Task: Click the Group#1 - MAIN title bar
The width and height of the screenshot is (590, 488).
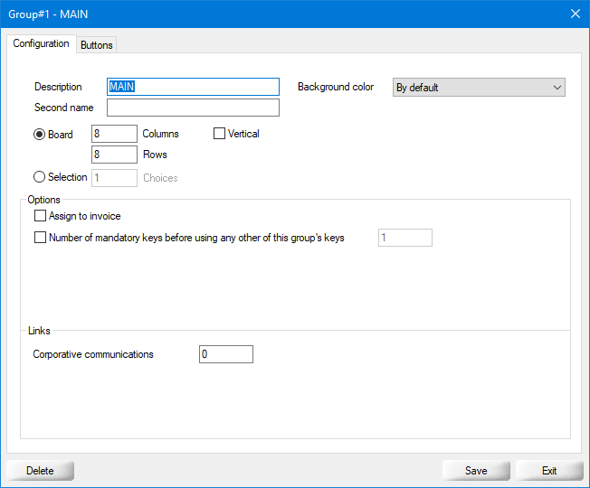Action: (x=271, y=14)
